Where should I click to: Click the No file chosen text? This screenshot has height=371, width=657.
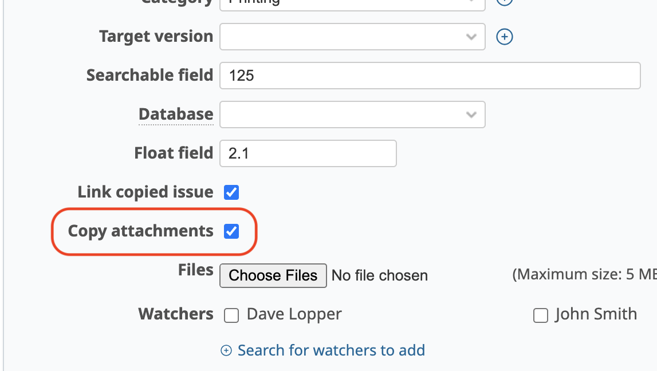click(380, 276)
